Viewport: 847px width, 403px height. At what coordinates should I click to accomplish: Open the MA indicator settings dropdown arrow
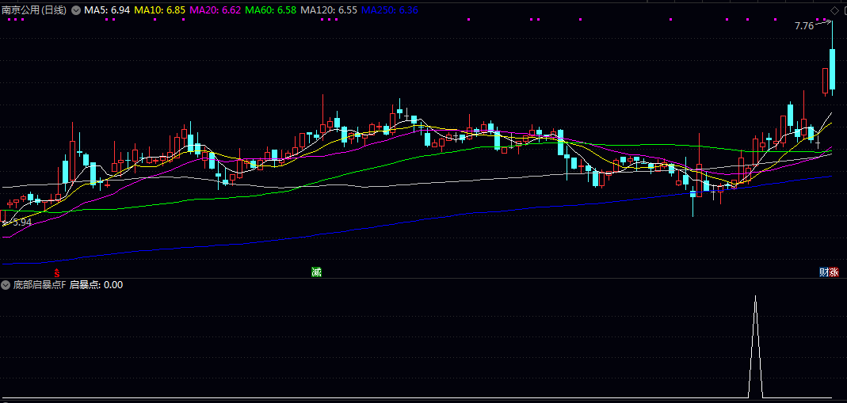76,10
